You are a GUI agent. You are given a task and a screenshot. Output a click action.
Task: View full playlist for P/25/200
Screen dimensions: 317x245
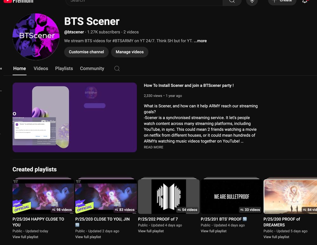[x=276, y=237]
